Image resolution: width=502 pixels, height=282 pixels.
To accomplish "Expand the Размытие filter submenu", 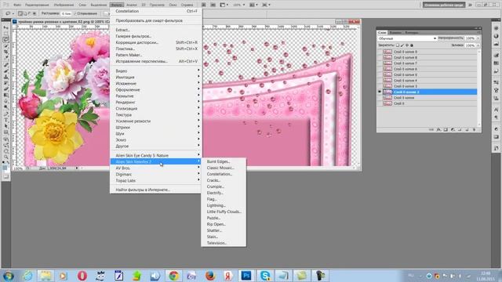I will (x=156, y=96).
